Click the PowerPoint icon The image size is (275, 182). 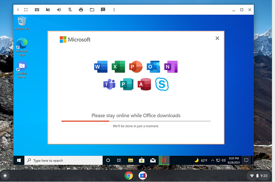[x=136, y=67]
